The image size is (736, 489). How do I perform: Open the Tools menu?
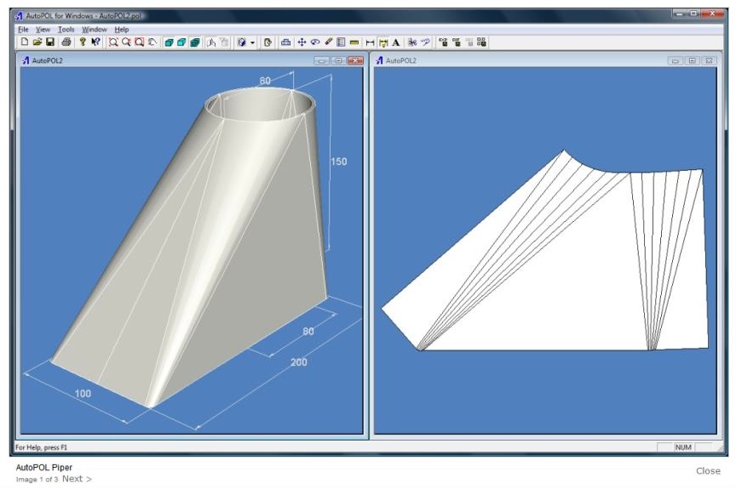click(66, 29)
